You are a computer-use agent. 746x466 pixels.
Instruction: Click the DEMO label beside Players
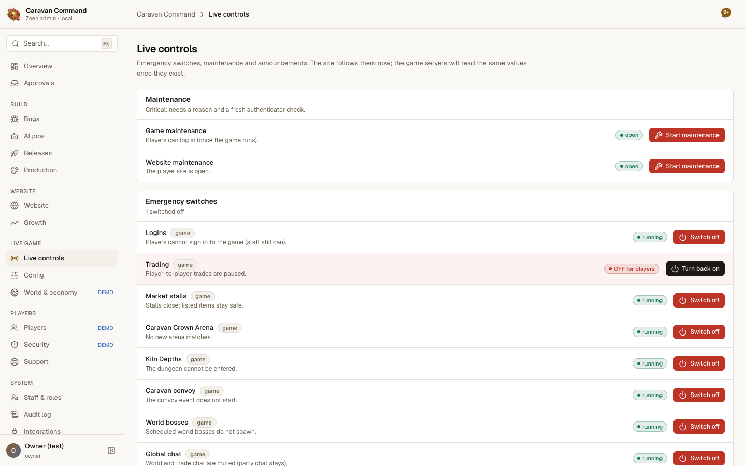pos(106,328)
